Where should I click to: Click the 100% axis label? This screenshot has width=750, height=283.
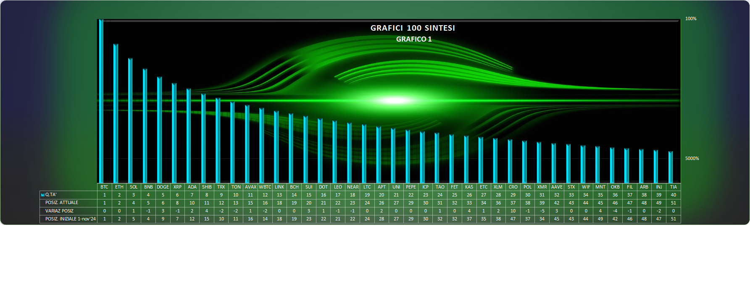click(690, 19)
